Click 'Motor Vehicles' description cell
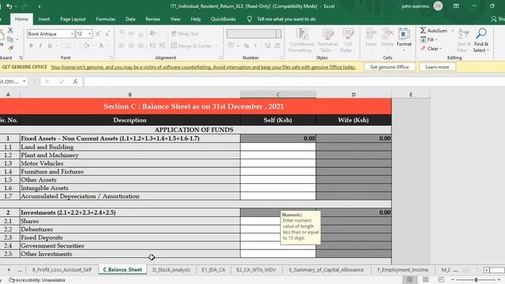The width and height of the screenshot is (505, 284). coord(129,163)
